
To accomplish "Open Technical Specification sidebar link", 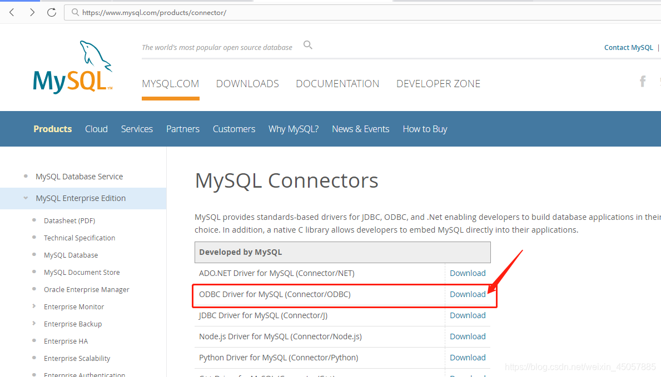I will tap(79, 238).
